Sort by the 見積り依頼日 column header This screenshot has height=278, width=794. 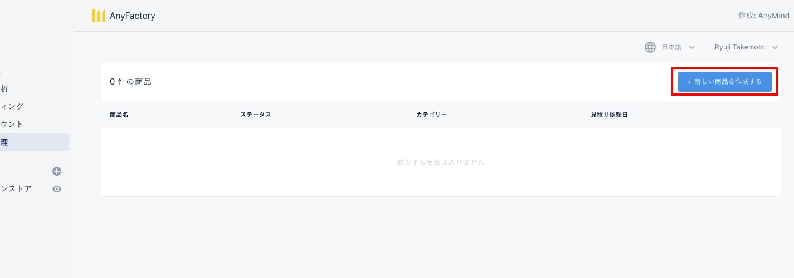(610, 115)
